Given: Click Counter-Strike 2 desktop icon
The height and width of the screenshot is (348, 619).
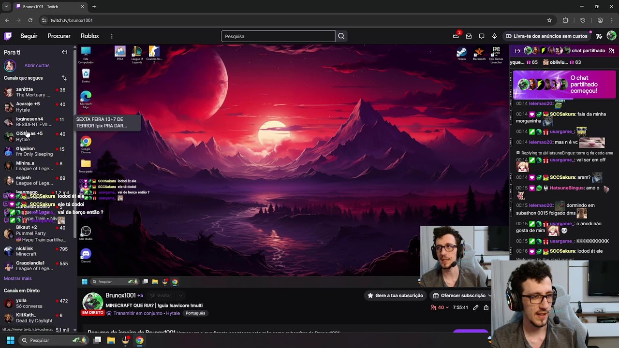Looking at the screenshot, I should click(154, 55).
